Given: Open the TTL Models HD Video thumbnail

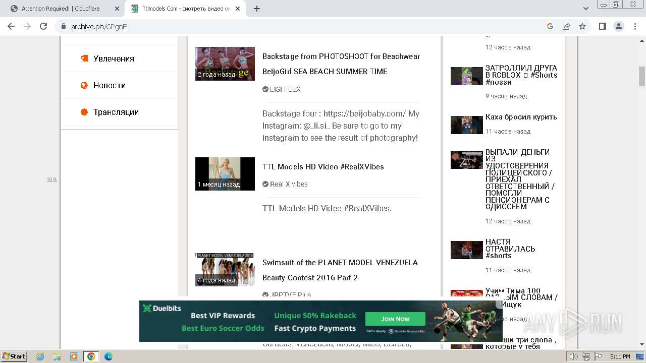Looking at the screenshot, I should click(x=225, y=174).
